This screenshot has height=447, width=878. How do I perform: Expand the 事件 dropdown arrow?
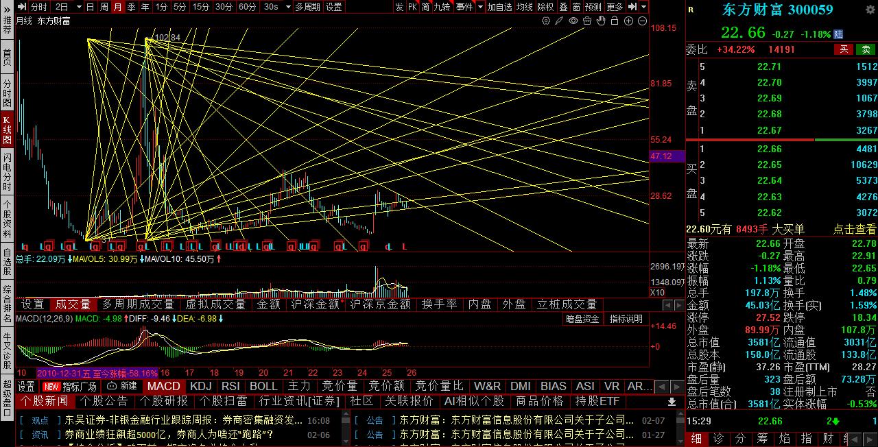(x=480, y=7)
